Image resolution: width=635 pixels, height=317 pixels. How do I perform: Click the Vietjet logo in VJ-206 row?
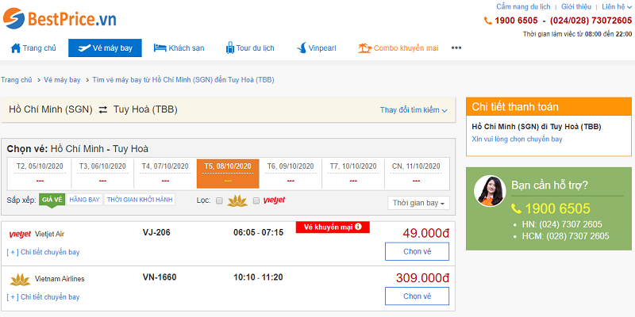[20, 234]
